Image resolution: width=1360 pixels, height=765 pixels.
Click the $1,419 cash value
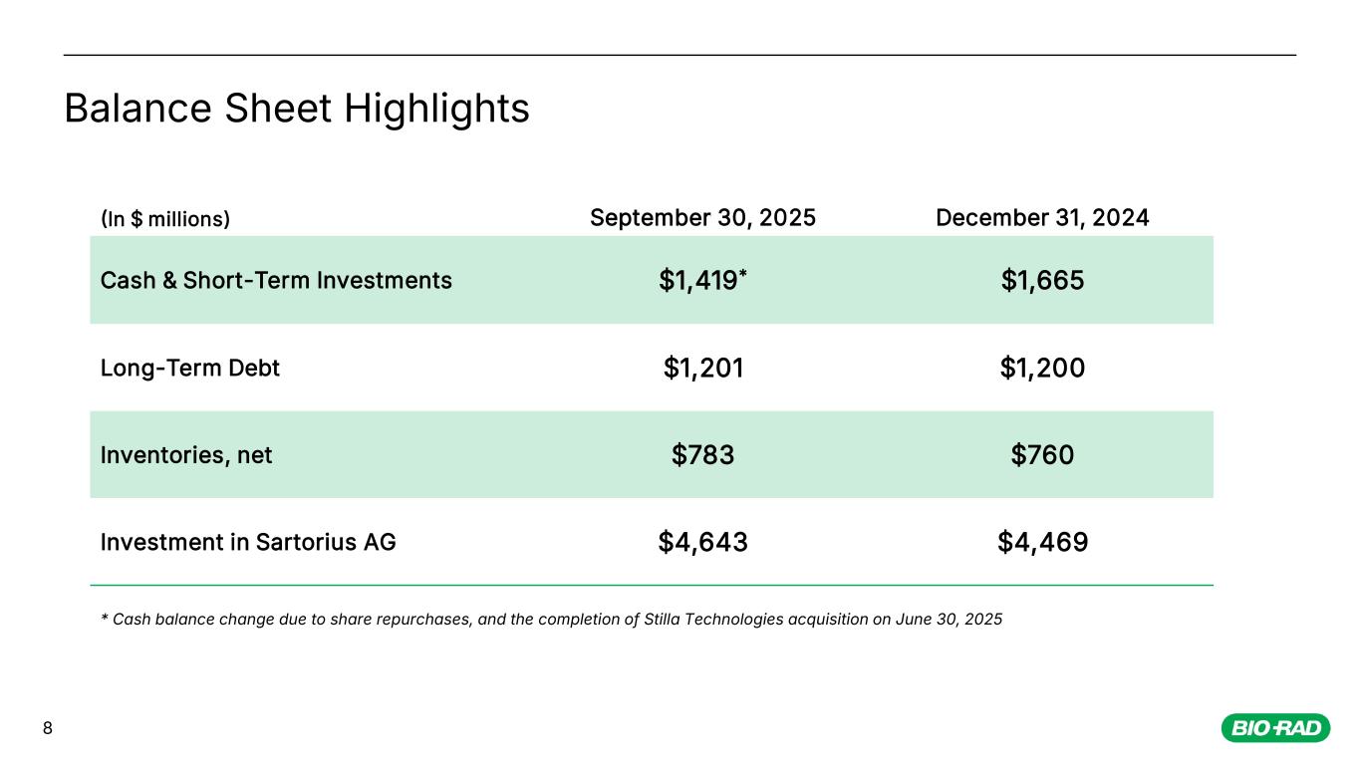point(697,282)
